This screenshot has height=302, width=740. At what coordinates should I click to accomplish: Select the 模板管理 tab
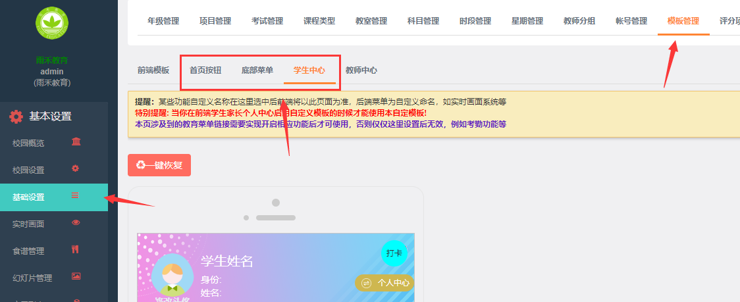[683, 21]
